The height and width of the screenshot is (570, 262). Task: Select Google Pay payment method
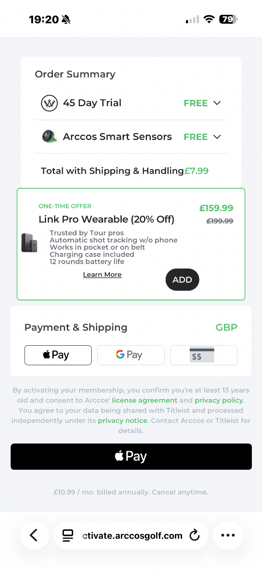pyautogui.click(x=131, y=355)
